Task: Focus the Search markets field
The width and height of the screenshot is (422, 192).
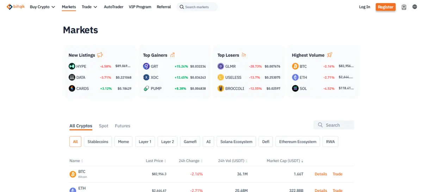Action: 197,7
